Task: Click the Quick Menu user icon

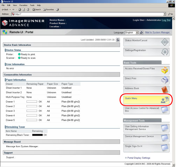Action: tap(164, 100)
